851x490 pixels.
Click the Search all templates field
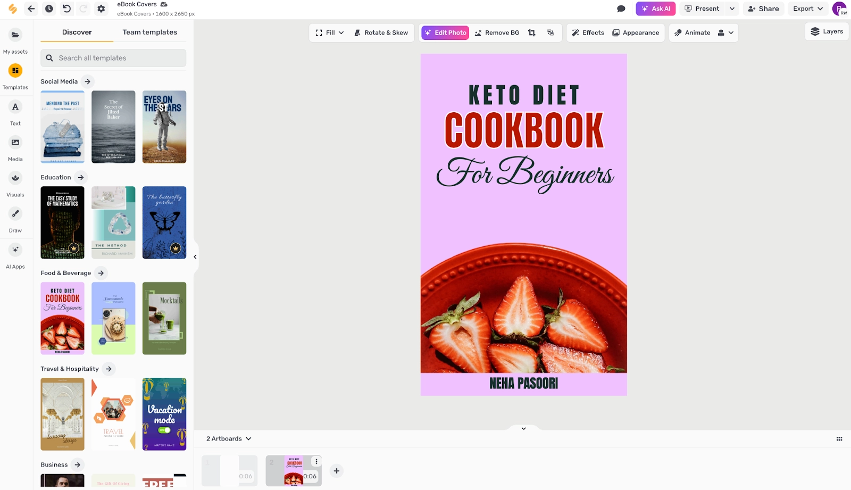(113, 58)
